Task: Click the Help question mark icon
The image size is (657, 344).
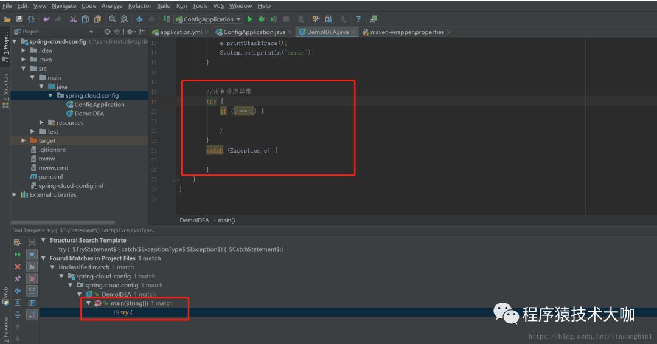Action: click(358, 19)
